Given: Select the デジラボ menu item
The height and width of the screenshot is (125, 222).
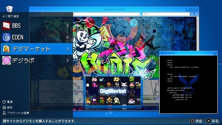Looking at the screenshot, I should [37, 60].
